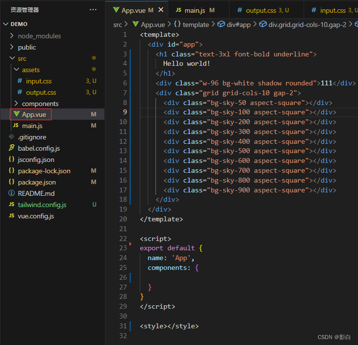Open package-lock.json file
This screenshot has width=358, height=345.
(x=44, y=171)
